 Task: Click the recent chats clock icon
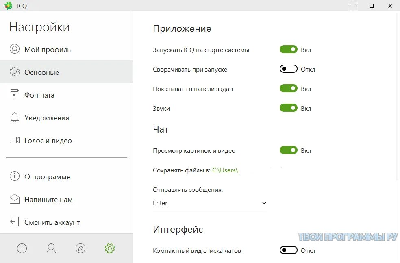tap(22, 248)
